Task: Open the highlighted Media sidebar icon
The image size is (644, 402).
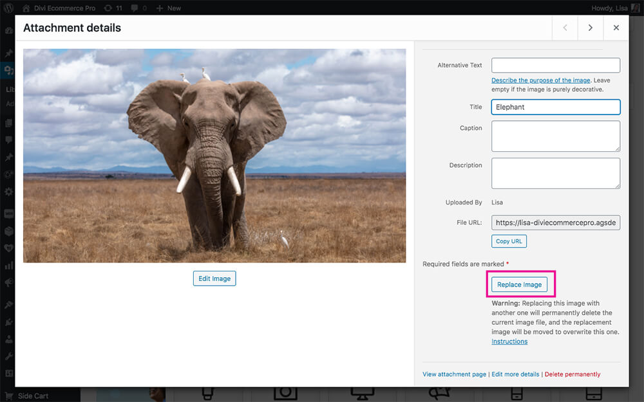Action: 8,70
